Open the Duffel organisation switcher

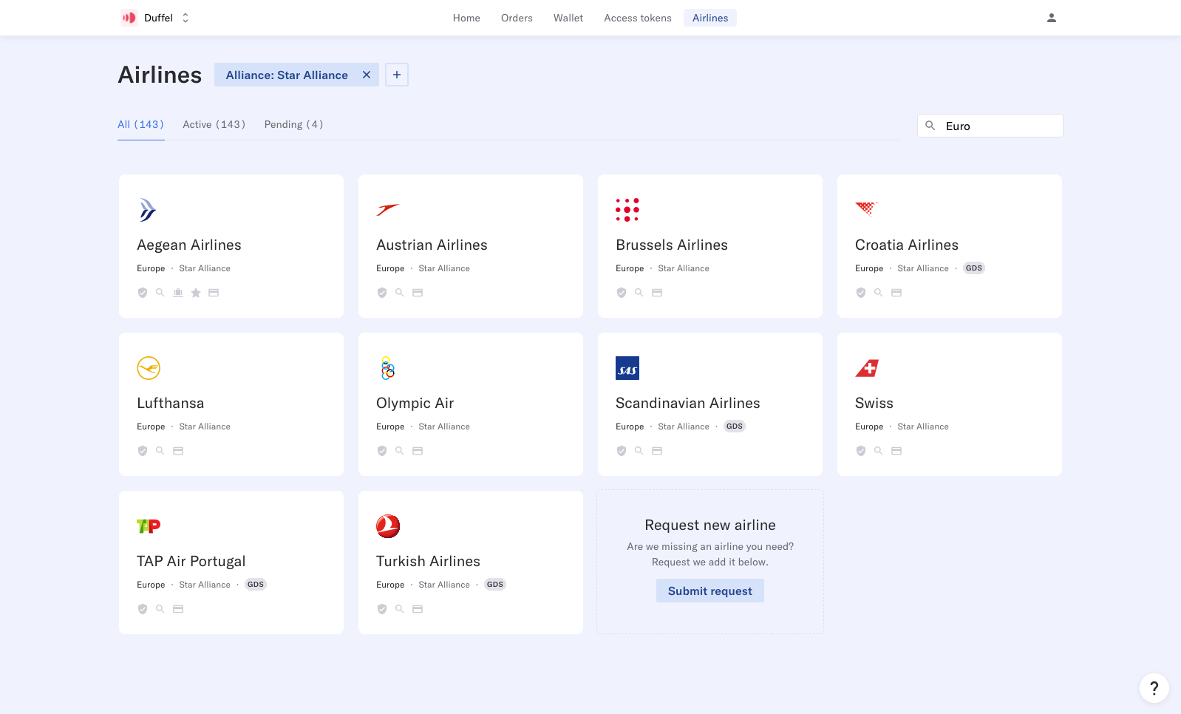[156, 18]
